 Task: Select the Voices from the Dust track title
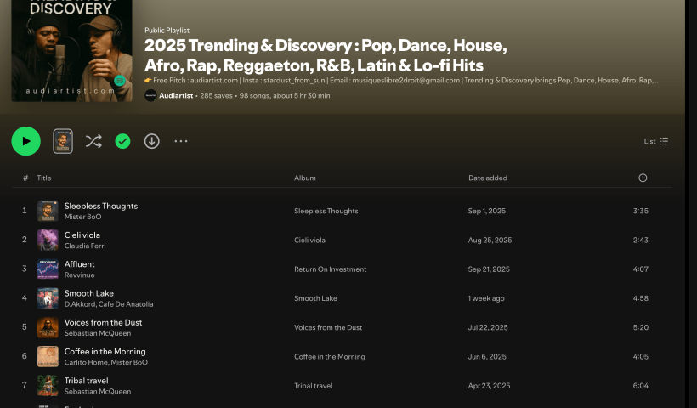pos(103,322)
